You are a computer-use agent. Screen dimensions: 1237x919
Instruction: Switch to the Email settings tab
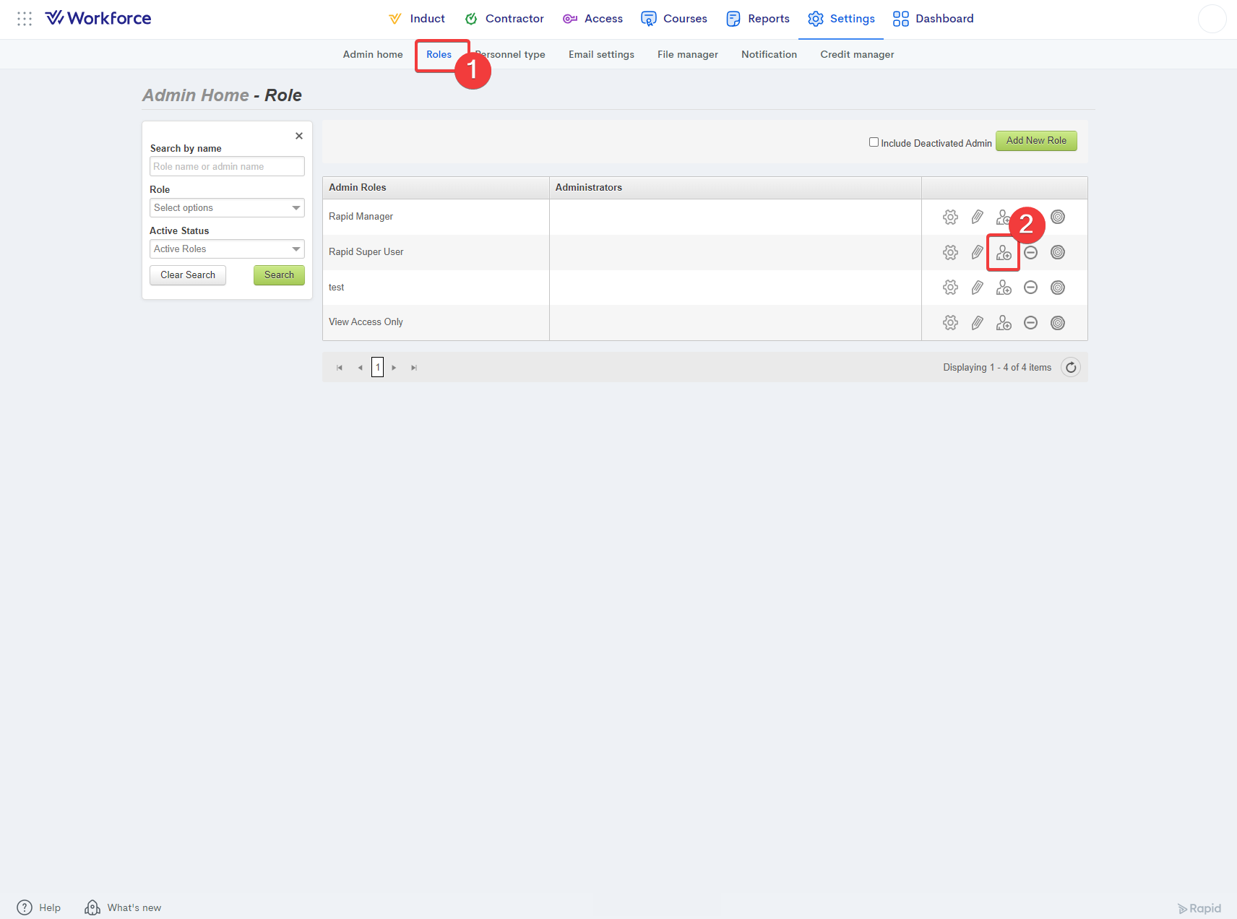point(601,55)
